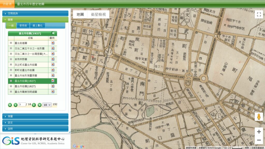The image size is (265, 149).
Task: Open legend icon for 臺北市地形測量原圖
Action: (x=53, y=75)
